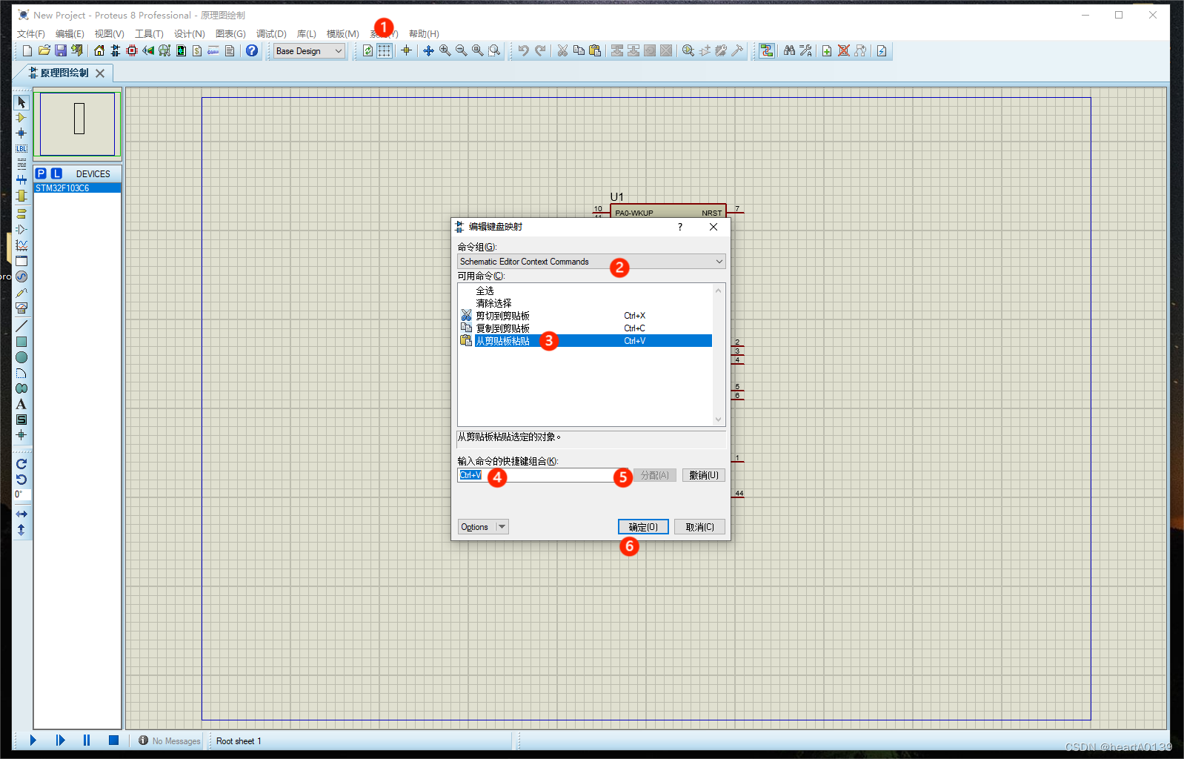Flip horizontally with X-mirror icon
Image resolution: width=1184 pixels, height=759 pixels.
tap(21, 514)
